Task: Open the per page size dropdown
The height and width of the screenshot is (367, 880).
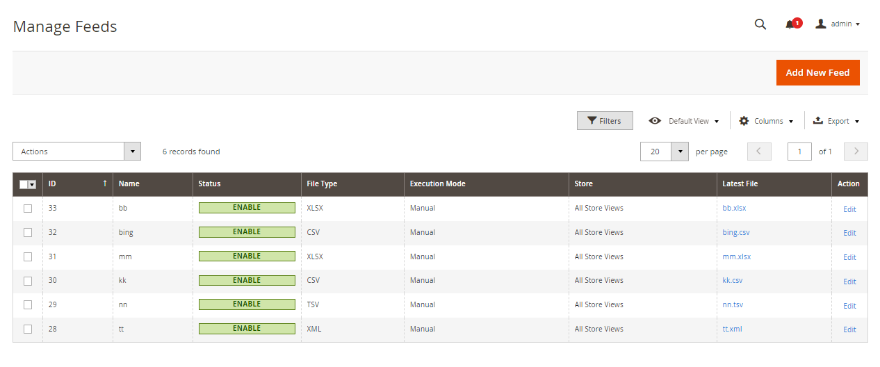Action: (679, 152)
